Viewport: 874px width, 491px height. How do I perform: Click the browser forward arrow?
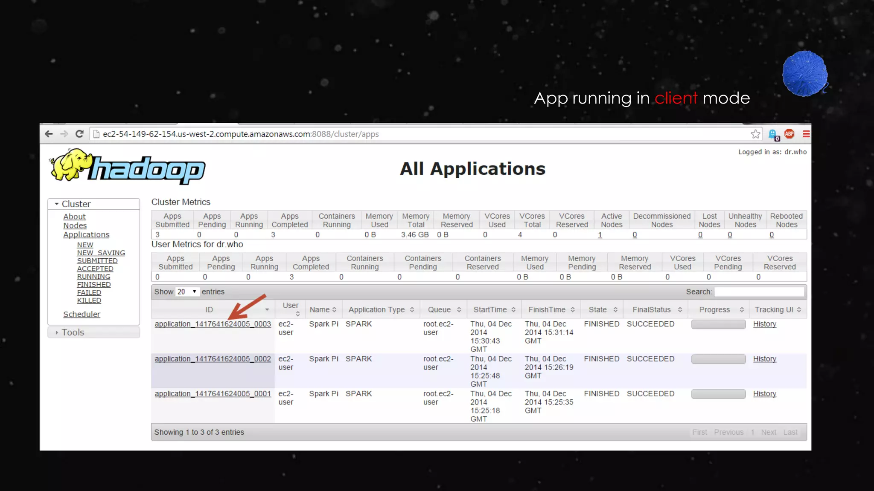click(64, 134)
